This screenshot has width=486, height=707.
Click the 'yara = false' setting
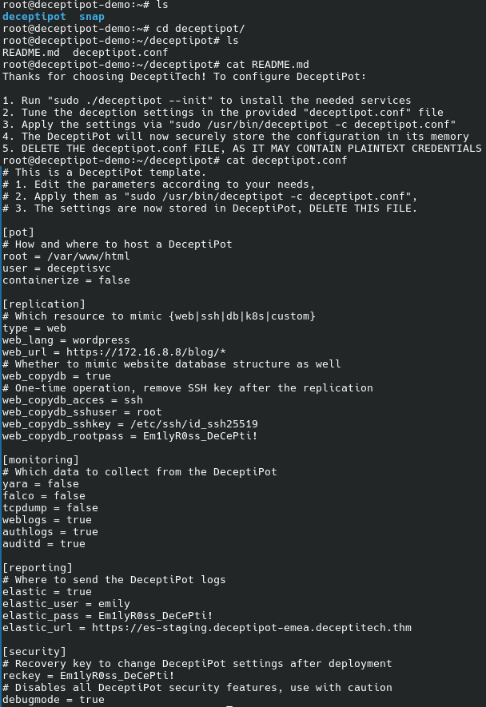41,484
